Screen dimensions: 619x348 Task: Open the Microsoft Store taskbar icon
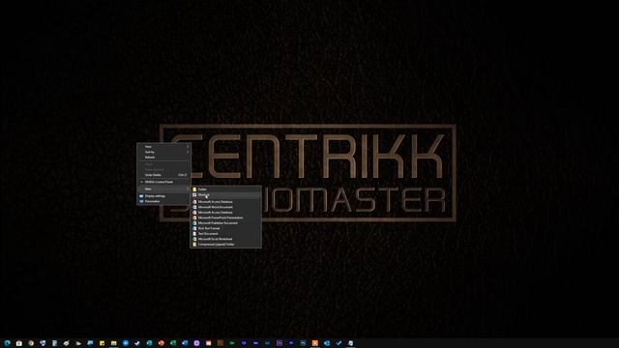[19, 343]
